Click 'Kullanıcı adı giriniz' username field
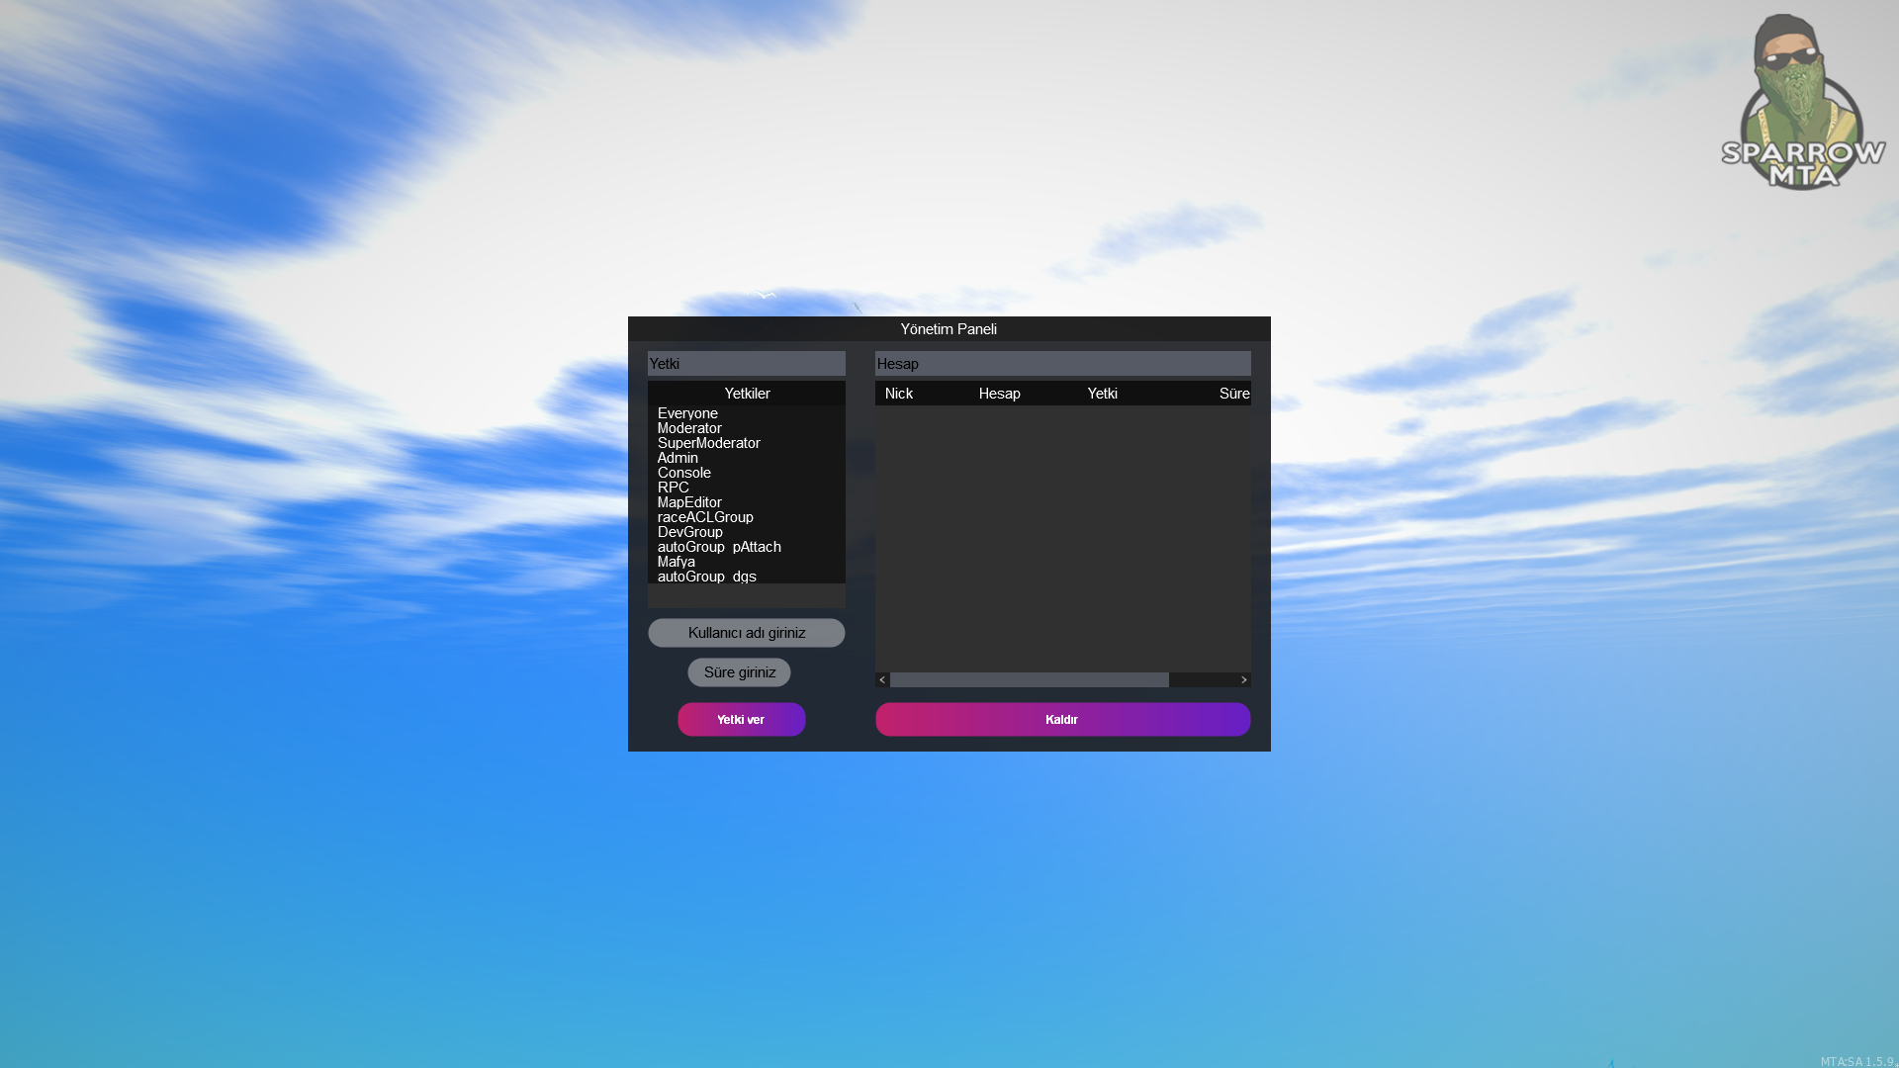This screenshot has width=1899, height=1068. [x=747, y=633]
